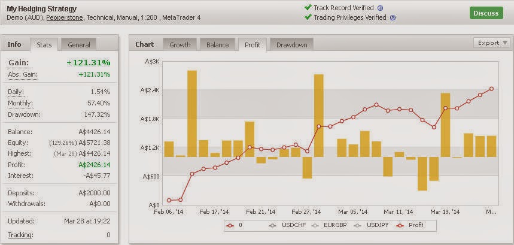Image resolution: width=514 pixels, height=245 pixels.
Task: Toggle the EURGBP series in the legend
Action: point(329,225)
